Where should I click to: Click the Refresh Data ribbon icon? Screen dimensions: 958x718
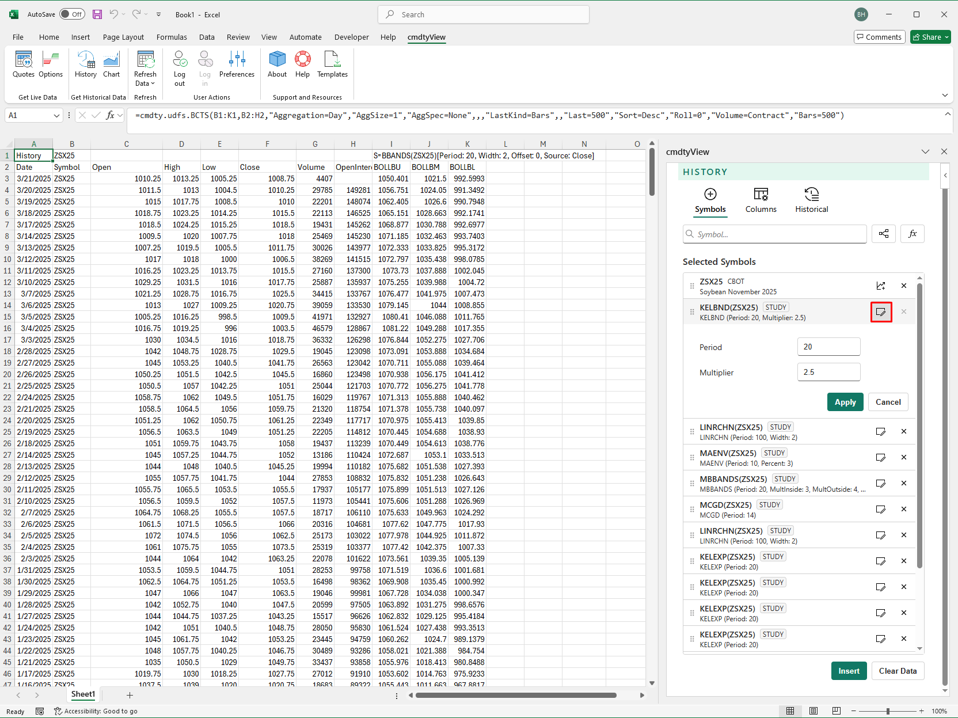tap(145, 60)
